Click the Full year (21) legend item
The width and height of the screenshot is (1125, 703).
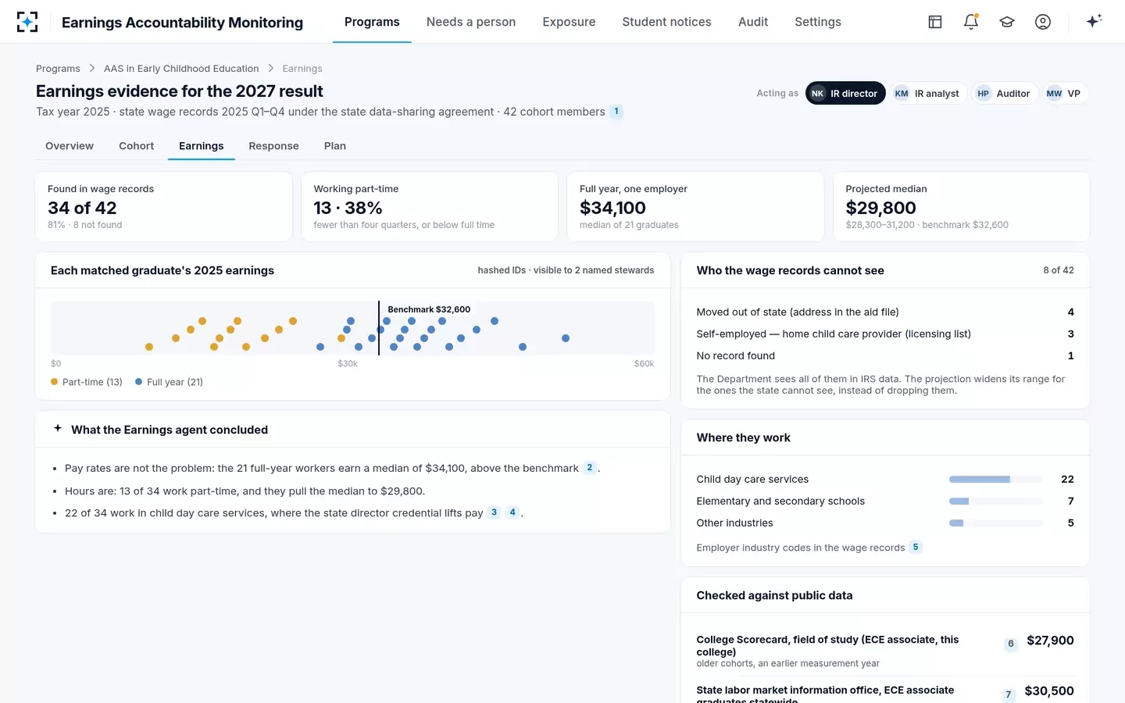(169, 382)
